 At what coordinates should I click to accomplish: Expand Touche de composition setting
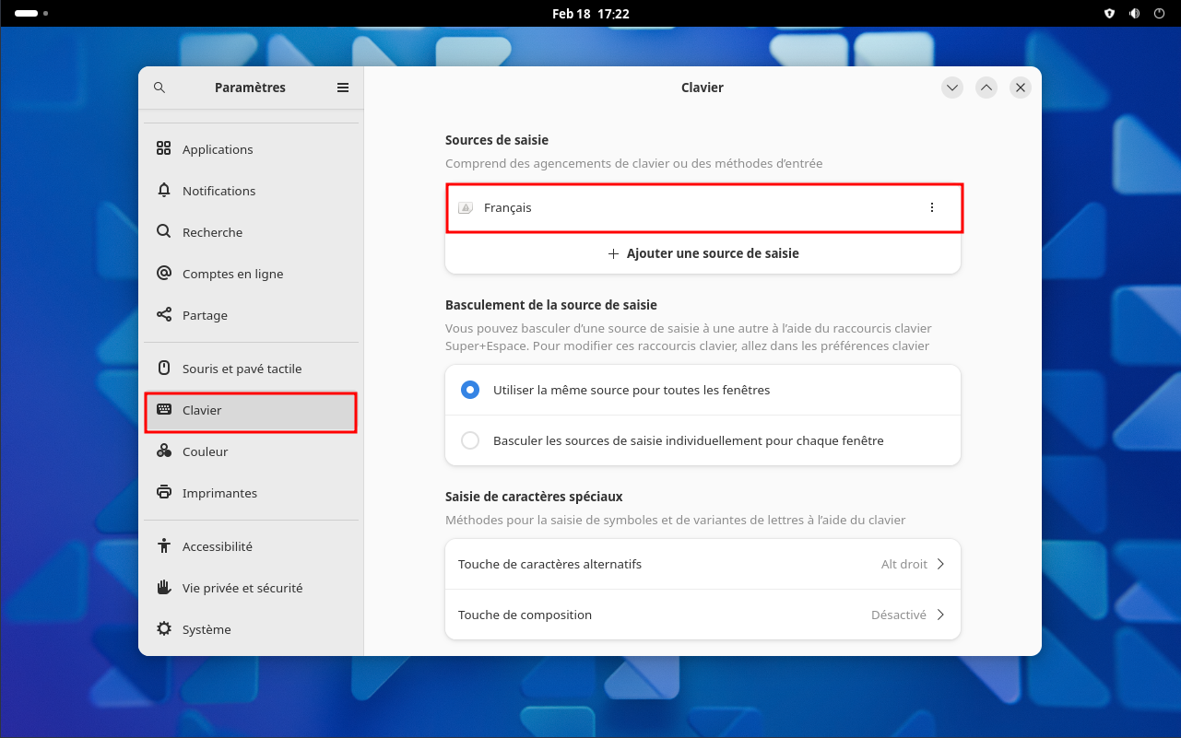(x=703, y=615)
